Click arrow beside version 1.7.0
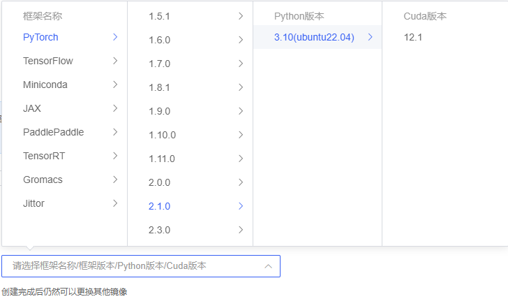The width and height of the screenshot is (508, 299). coord(241,64)
